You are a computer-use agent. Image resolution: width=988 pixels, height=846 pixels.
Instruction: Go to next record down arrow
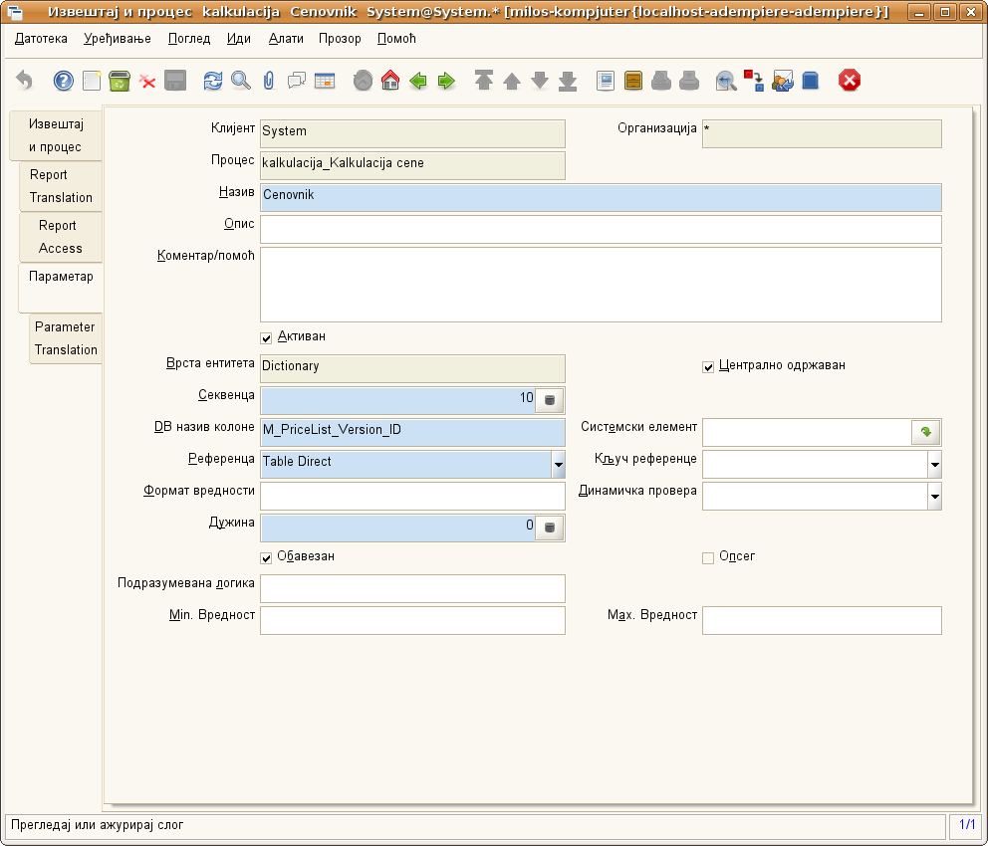540,81
